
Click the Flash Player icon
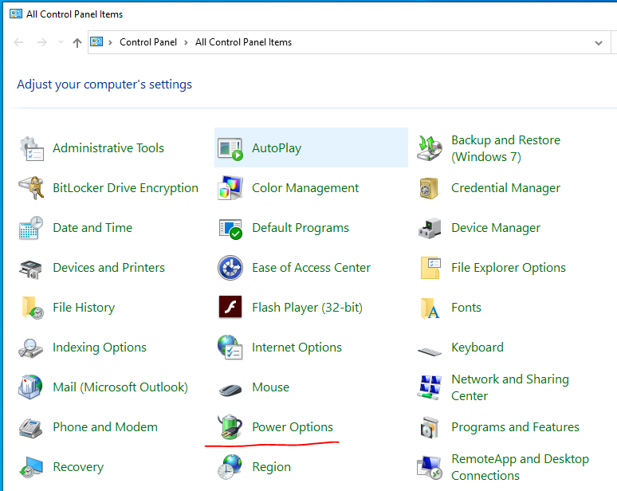[x=230, y=307]
